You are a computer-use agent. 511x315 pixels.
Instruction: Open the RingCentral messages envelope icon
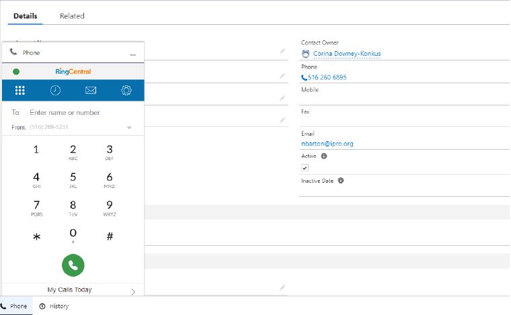(91, 90)
